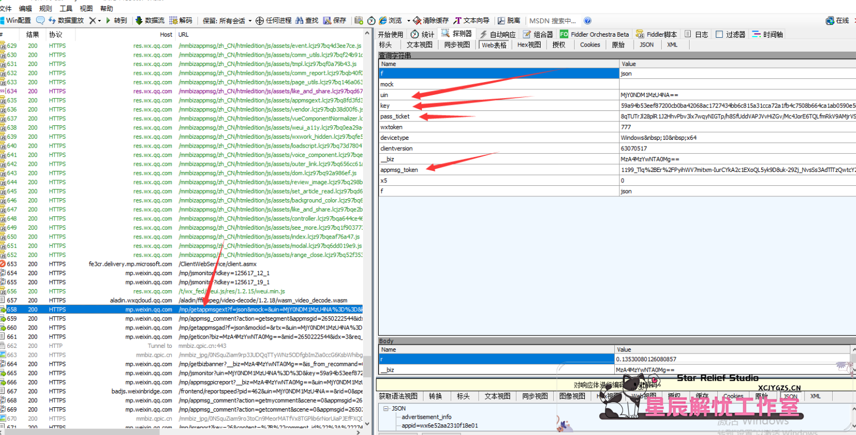Switch to the Statistics (统计) tab
The width and height of the screenshot is (856, 435).
422,34
